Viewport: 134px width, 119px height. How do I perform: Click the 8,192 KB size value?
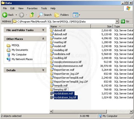tap(107, 86)
